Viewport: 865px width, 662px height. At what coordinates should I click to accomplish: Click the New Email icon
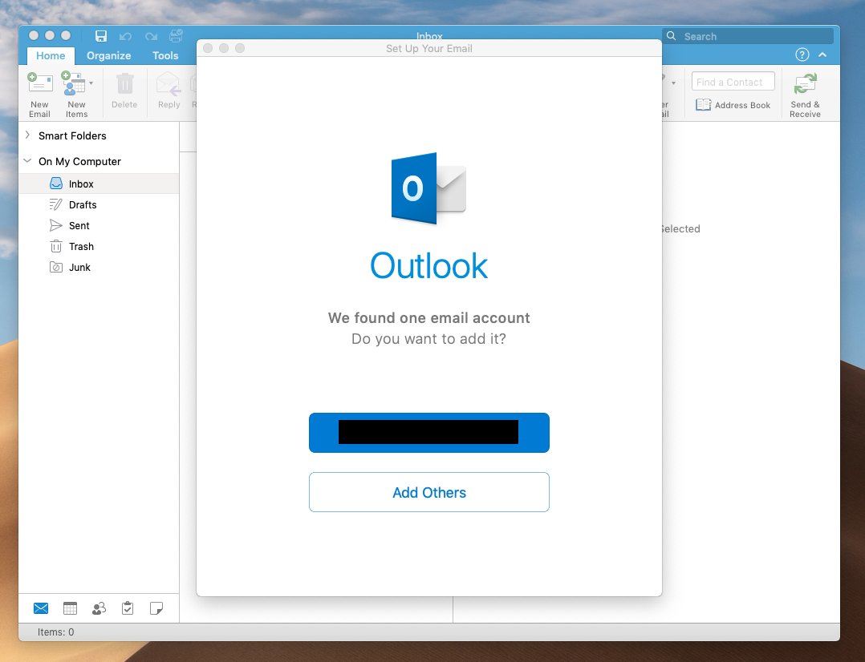click(x=40, y=84)
